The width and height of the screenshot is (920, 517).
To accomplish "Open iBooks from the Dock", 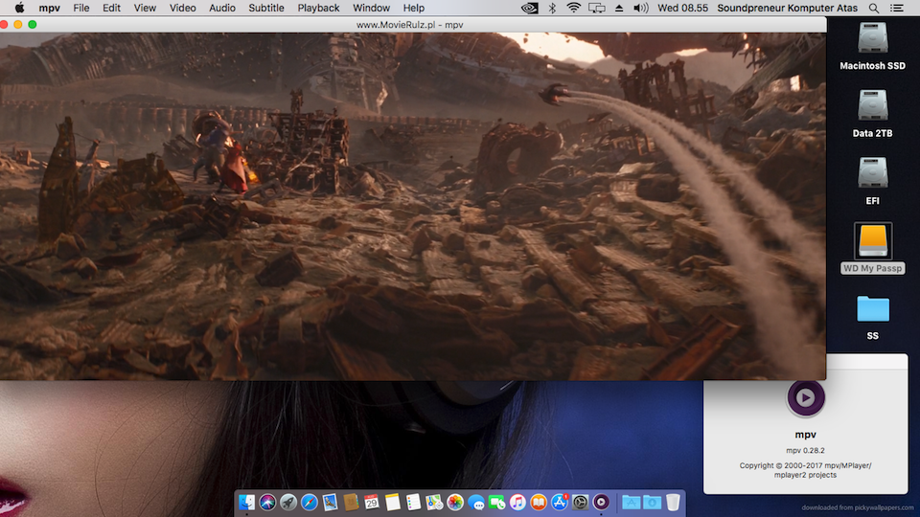I will [x=538, y=503].
